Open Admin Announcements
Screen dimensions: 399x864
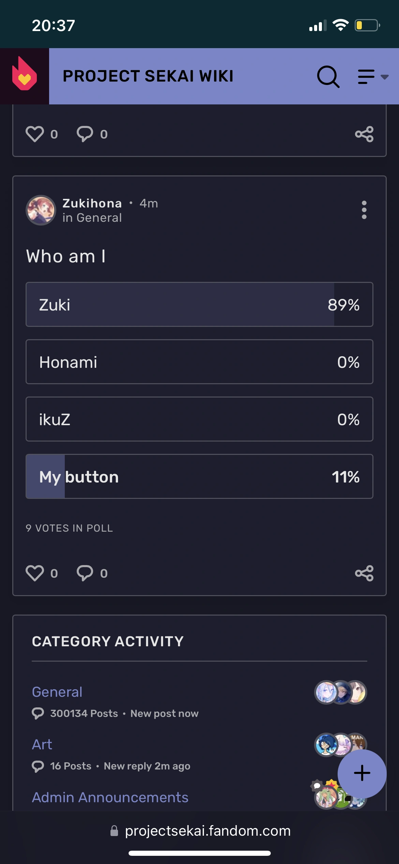tap(110, 797)
